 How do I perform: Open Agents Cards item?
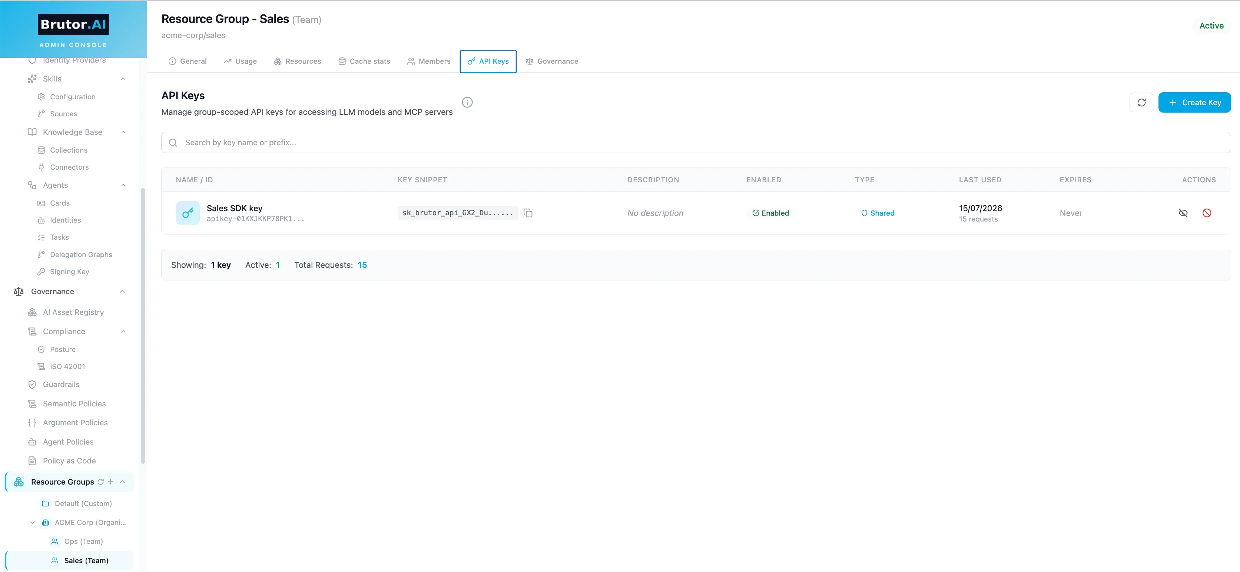pyautogui.click(x=60, y=203)
